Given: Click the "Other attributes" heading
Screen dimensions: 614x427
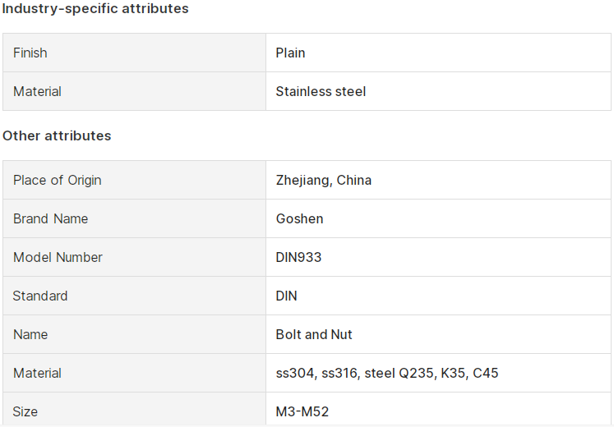Looking at the screenshot, I should click(57, 135).
